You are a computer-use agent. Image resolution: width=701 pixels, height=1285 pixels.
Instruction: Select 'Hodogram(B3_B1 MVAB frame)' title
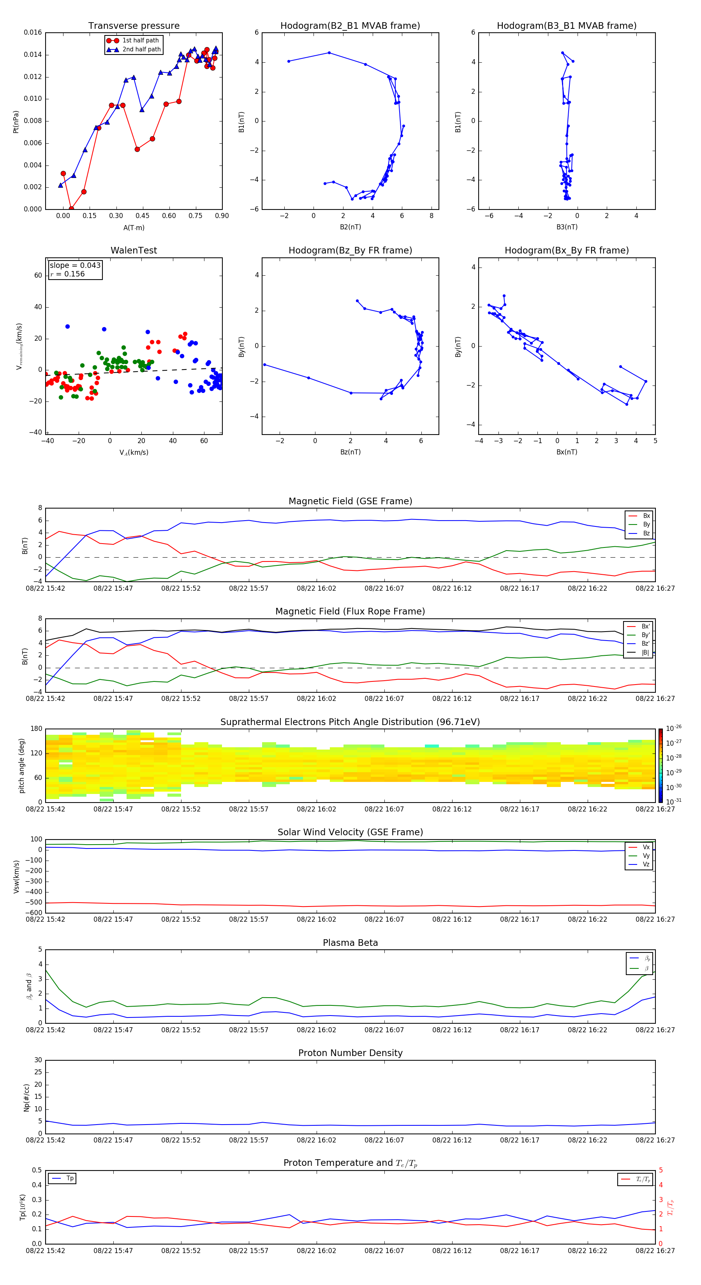point(567,25)
